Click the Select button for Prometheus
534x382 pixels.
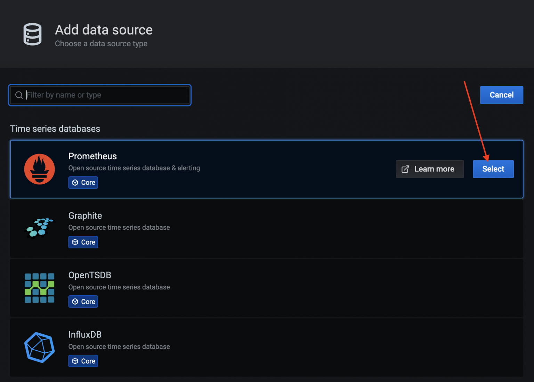(493, 169)
